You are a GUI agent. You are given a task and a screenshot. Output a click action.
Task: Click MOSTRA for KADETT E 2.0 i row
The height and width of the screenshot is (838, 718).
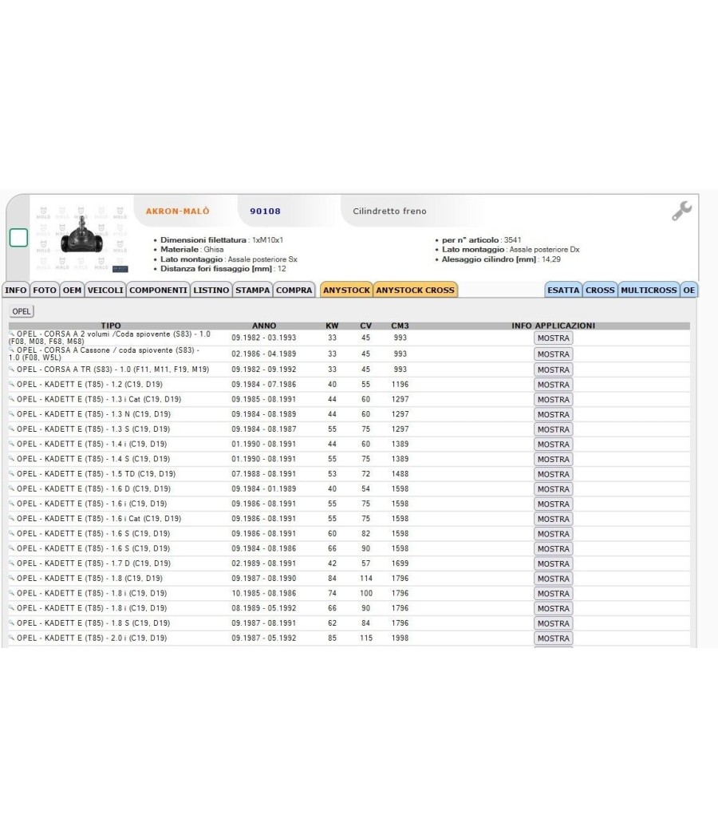point(554,638)
